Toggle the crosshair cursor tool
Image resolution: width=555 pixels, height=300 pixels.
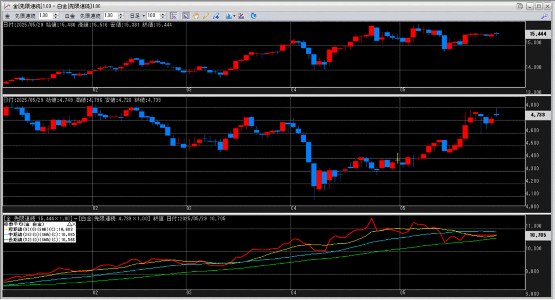coord(173,16)
